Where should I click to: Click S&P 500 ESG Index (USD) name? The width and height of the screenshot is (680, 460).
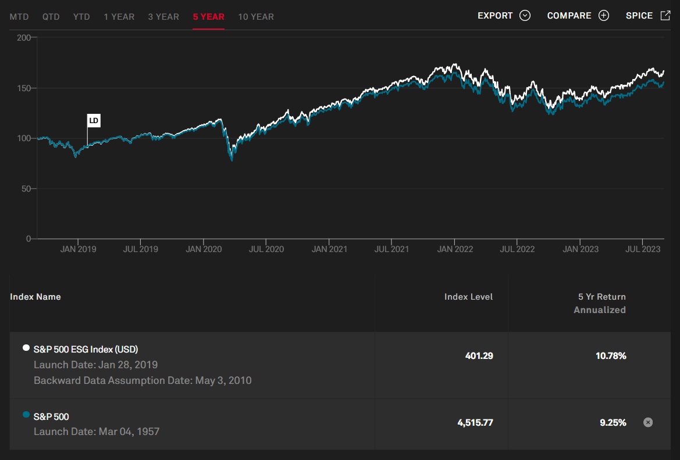click(x=86, y=349)
